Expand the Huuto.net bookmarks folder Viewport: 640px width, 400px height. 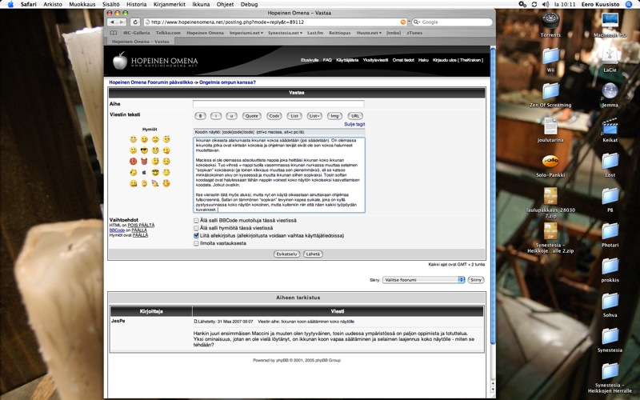[369, 33]
